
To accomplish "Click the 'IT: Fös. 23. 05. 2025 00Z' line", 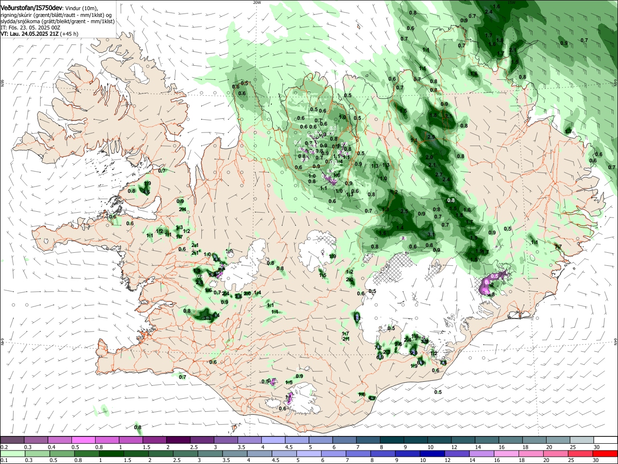I will [x=30, y=28].
